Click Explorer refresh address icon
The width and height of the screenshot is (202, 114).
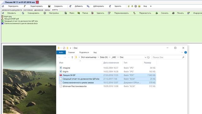click(x=148, y=57)
